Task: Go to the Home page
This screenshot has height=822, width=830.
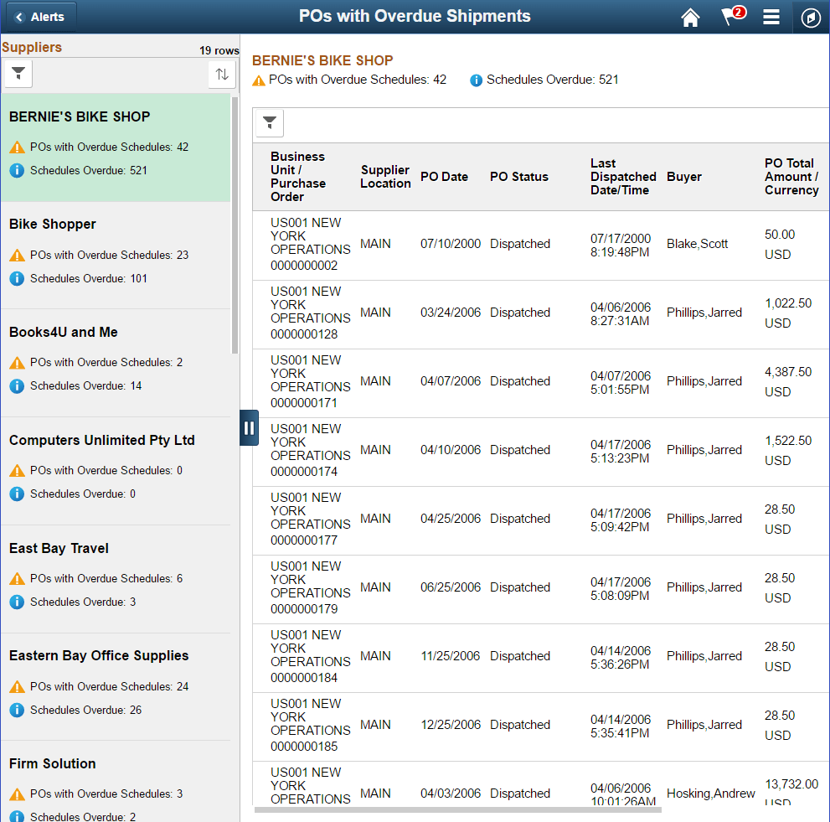Action: [690, 17]
